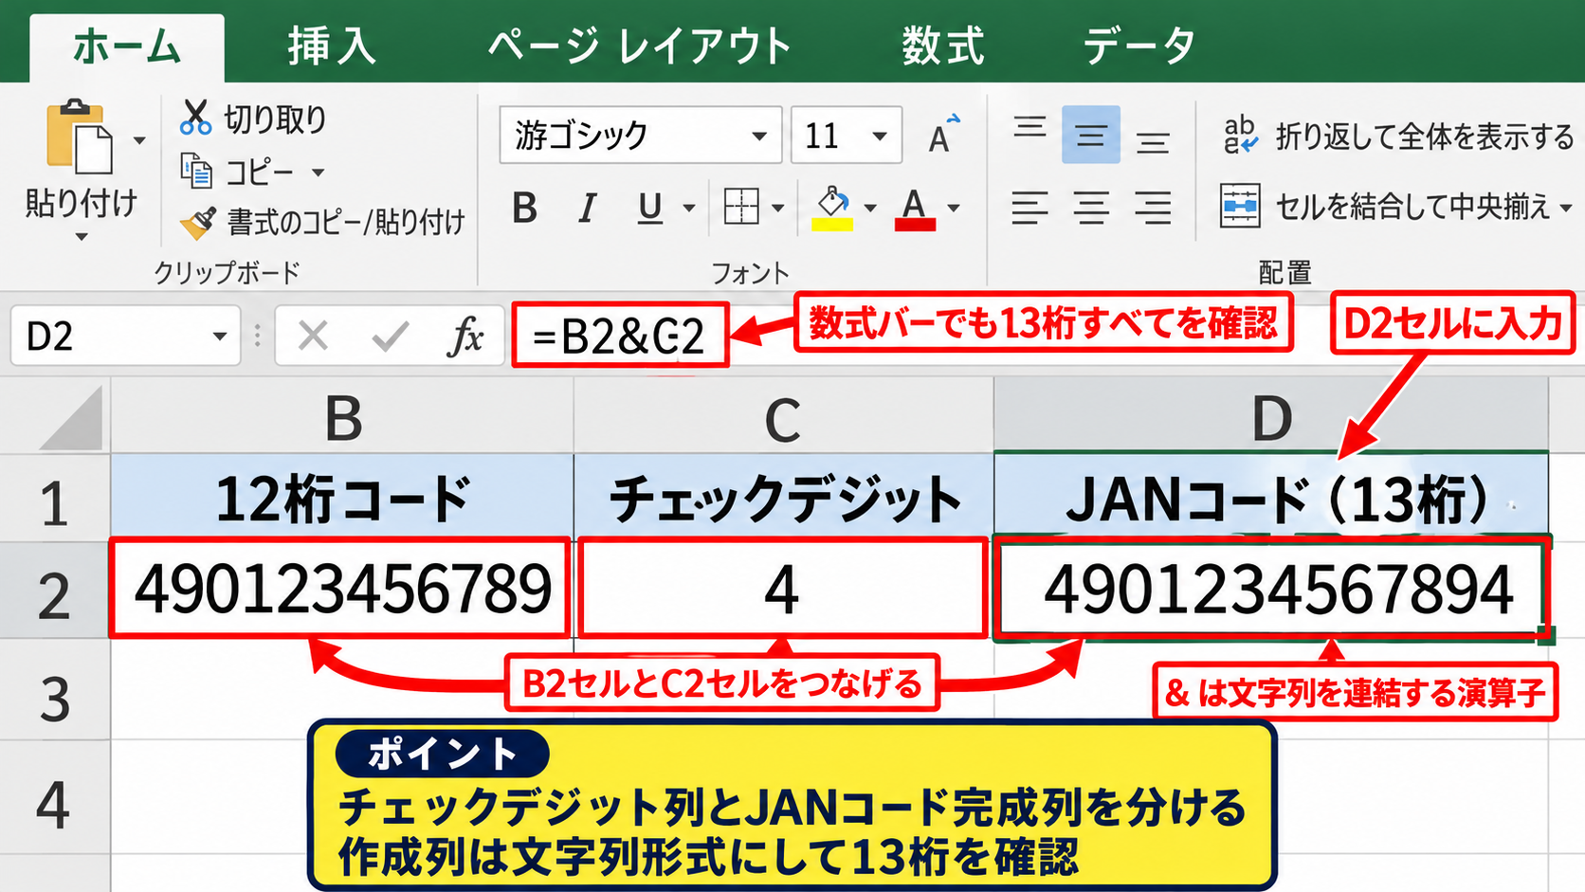The image size is (1585, 892).
Task: Set bottom vertical alignment
Action: coord(1153,142)
